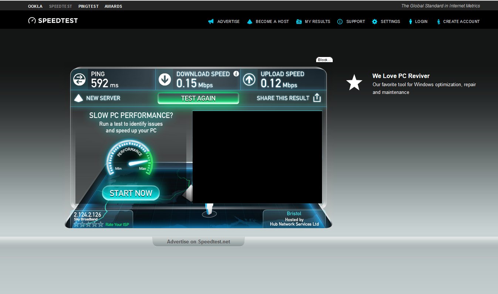Click the download arrow circle icon

coord(165,79)
